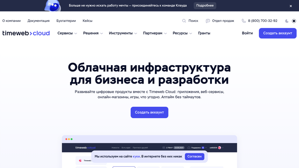Click the phone handset icon
The image size is (299, 168).
pyautogui.click(x=244, y=21)
